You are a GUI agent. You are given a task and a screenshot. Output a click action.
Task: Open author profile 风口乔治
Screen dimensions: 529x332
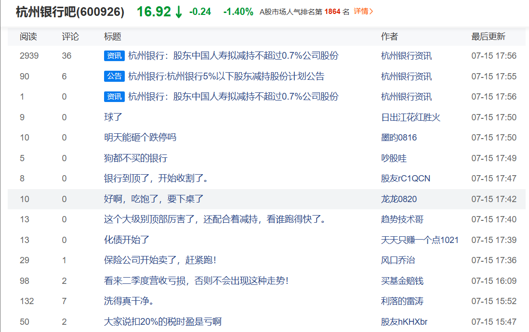[x=398, y=260]
